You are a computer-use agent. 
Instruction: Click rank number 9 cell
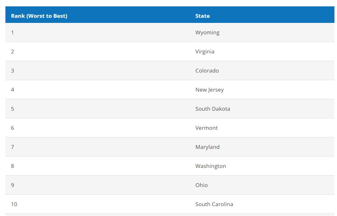click(x=12, y=185)
